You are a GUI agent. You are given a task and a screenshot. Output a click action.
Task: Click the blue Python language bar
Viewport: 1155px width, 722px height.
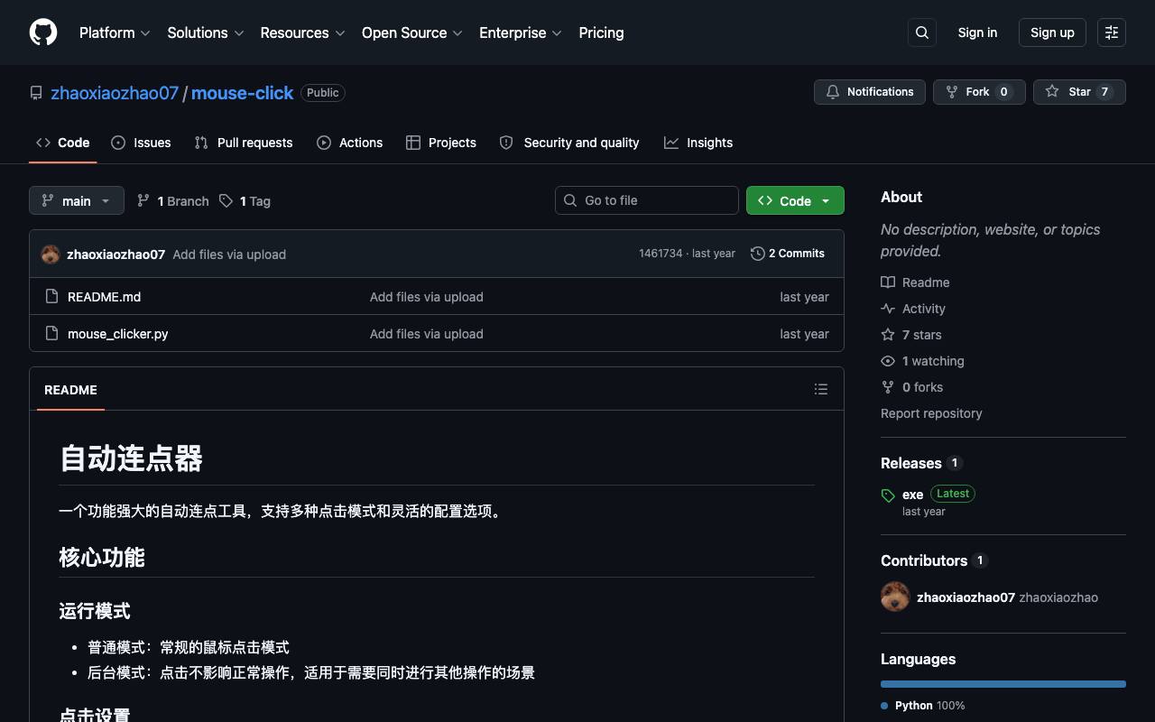coord(1003,684)
